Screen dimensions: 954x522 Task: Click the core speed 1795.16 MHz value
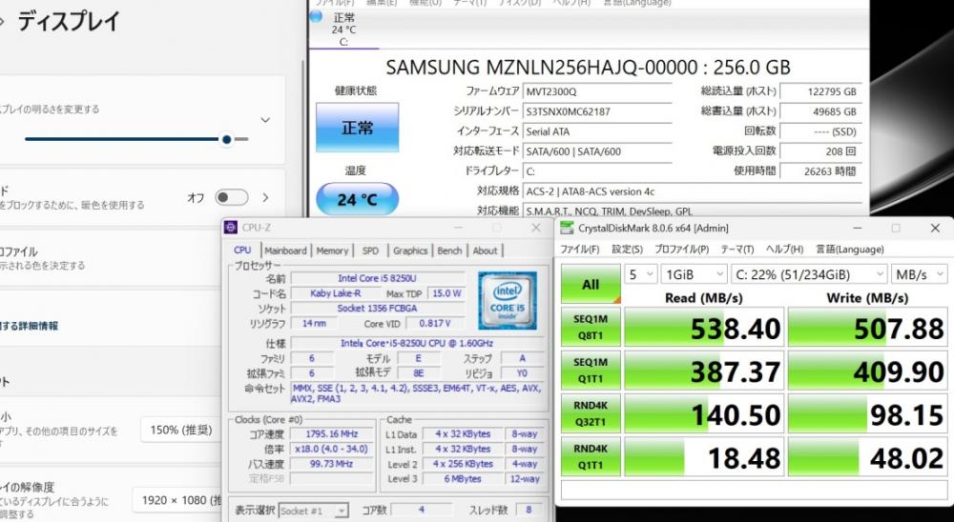click(332, 433)
